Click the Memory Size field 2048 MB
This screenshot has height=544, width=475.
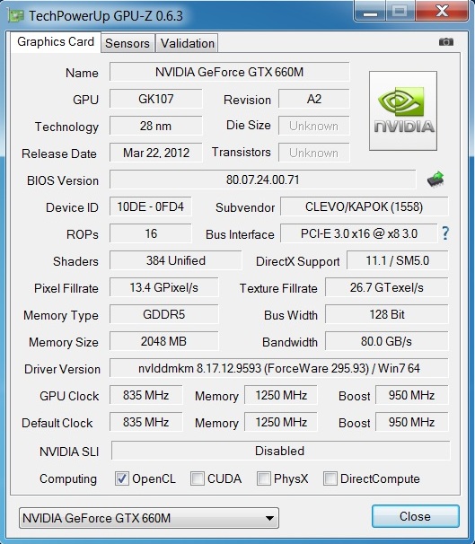click(x=163, y=341)
